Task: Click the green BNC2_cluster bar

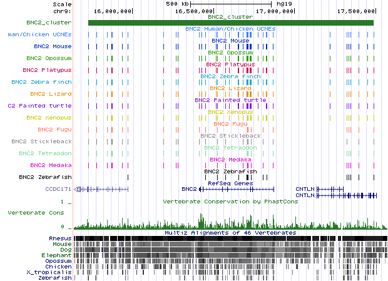Action: click(230, 23)
